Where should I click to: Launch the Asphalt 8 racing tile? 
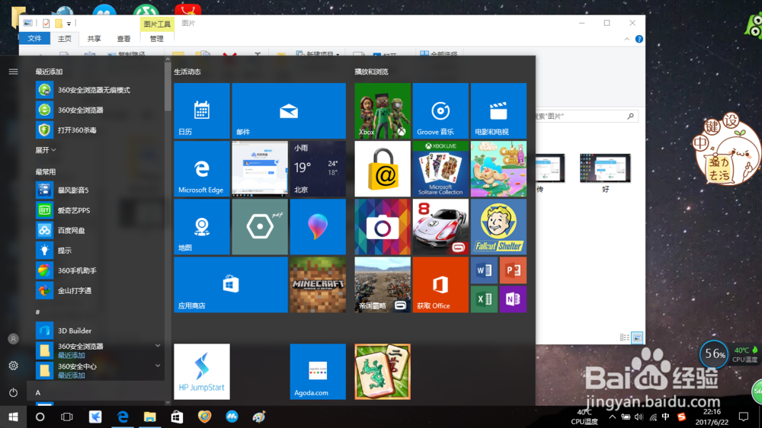click(440, 227)
